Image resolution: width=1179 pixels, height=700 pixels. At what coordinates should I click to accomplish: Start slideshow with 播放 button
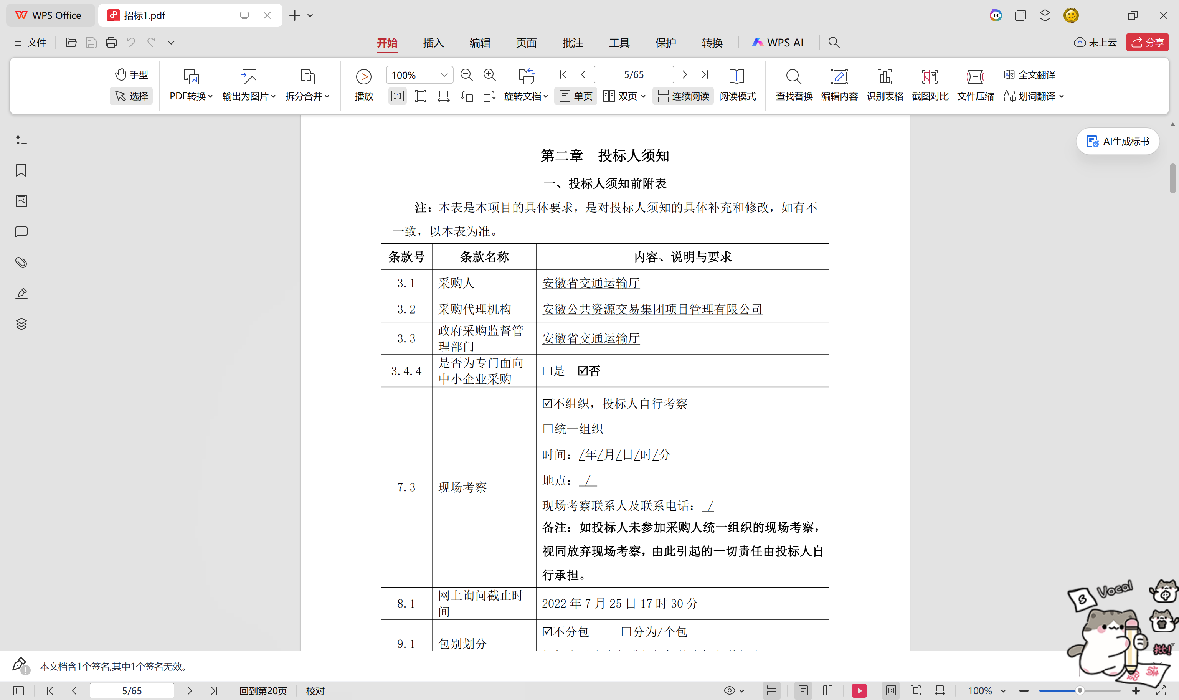(363, 85)
